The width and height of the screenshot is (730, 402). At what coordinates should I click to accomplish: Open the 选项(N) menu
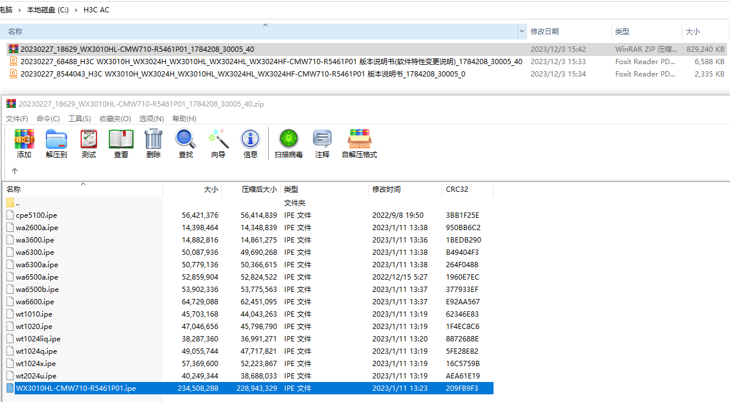point(151,118)
